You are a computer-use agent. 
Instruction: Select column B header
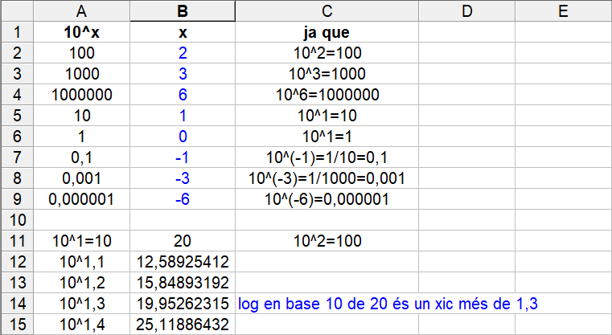(x=182, y=11)
